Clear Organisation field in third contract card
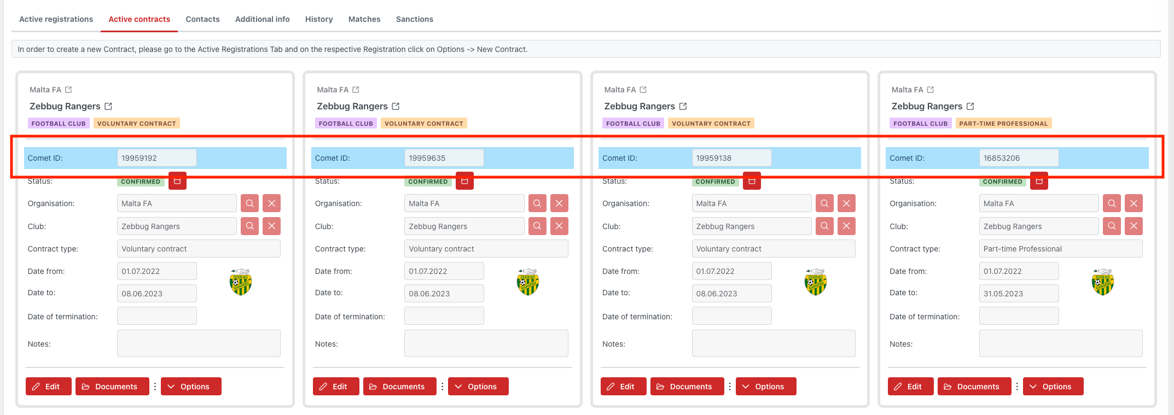Viewport: 1174px width, 415px height. coord(846,203)
